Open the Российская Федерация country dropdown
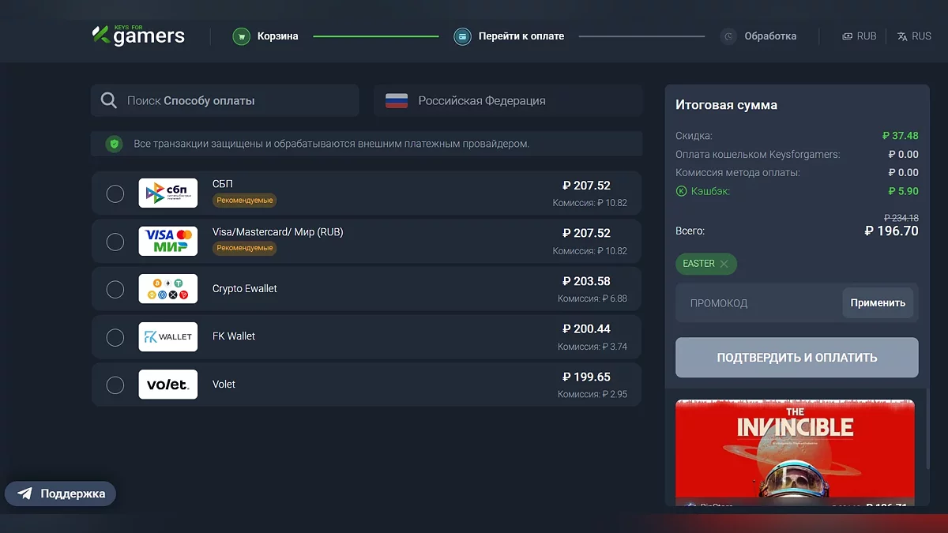The image size is (948, 533). 508,100
